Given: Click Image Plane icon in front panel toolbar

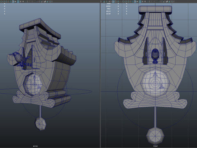Looking at the screenshot, I should click(x=104, y=2).
